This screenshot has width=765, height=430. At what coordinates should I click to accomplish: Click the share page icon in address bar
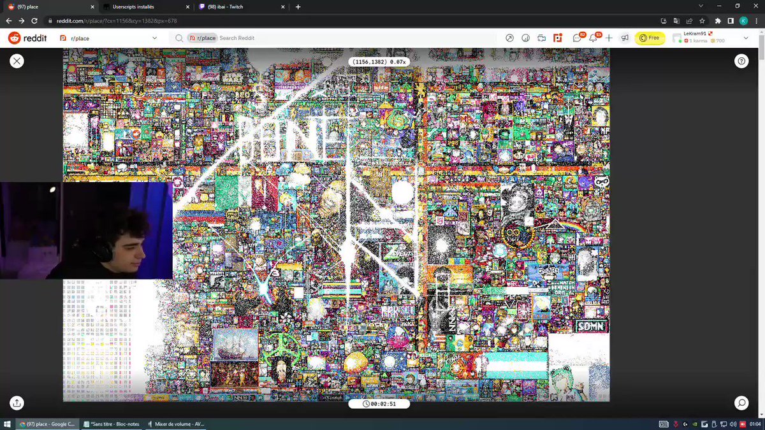690,20
